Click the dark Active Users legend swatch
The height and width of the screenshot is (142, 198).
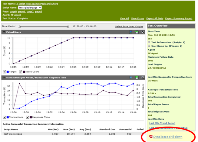(24, 72)
